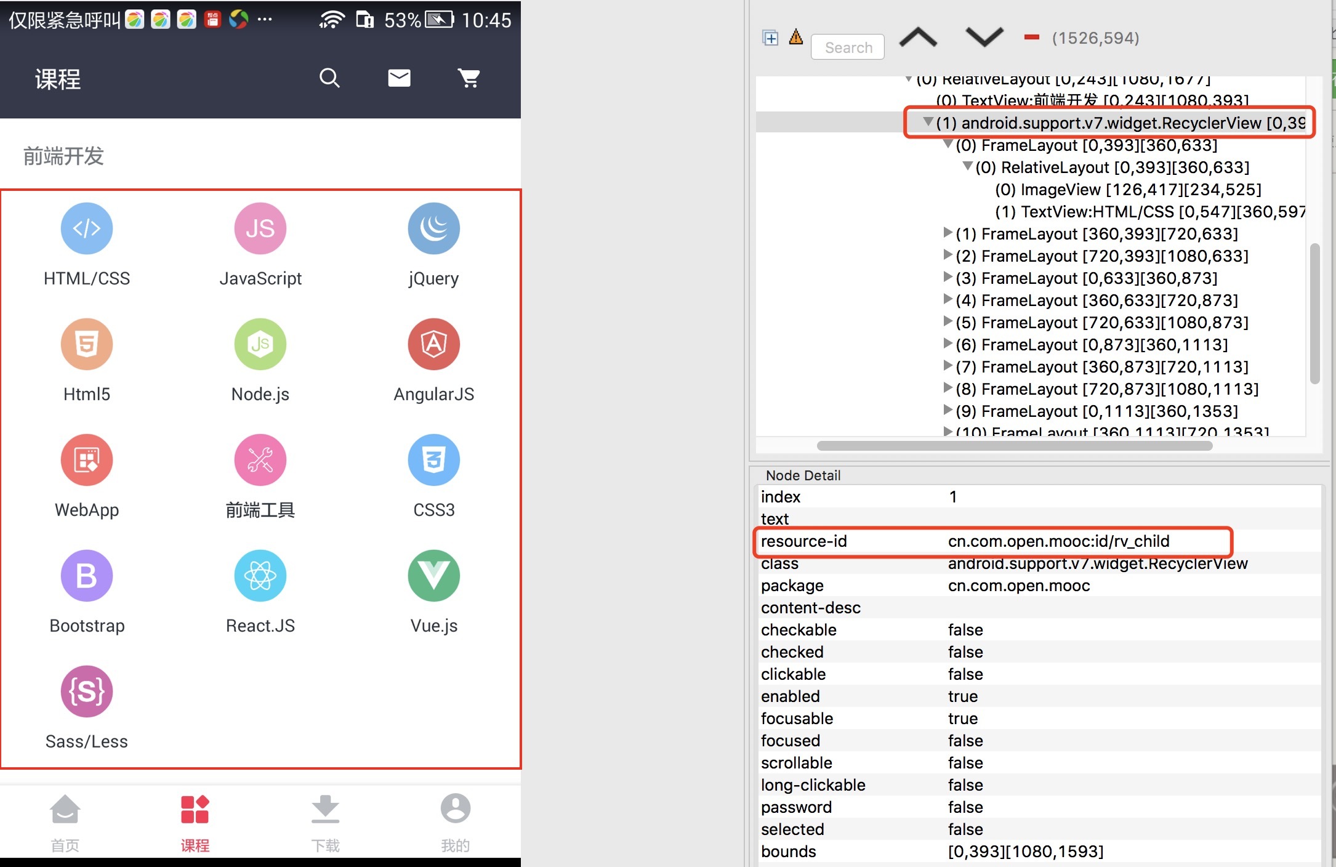The image size is (1336, 867).
Task: Tap the JavaScript label under the JS icon
Action: pyautogui.click(x=260, y=278)
